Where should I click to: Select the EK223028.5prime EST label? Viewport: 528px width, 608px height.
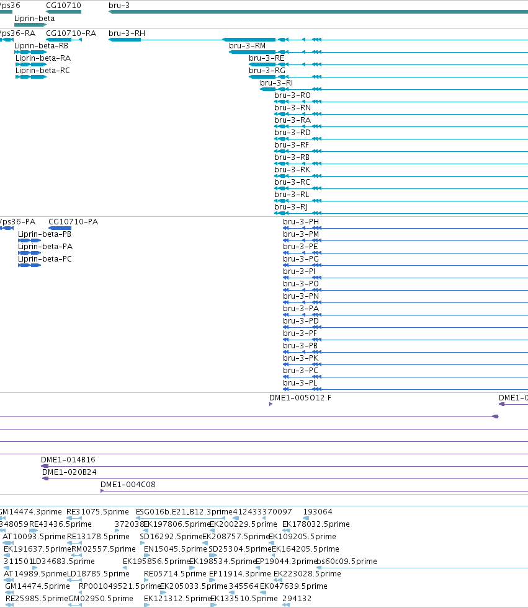click(x=308, y=574)
